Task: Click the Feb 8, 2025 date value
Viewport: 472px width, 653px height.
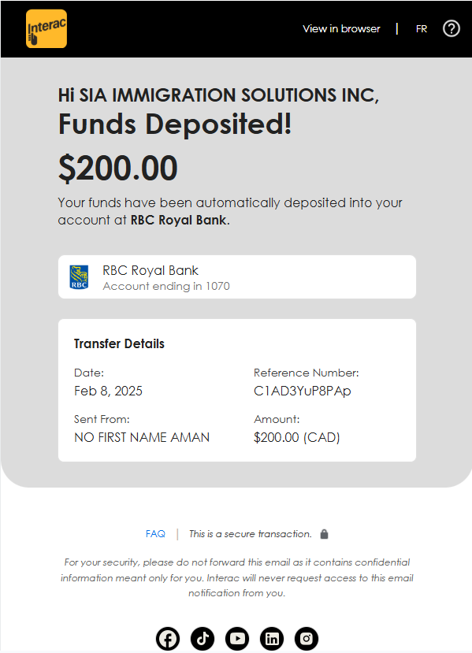Action: pyautogui.click(x=108, y=391)
